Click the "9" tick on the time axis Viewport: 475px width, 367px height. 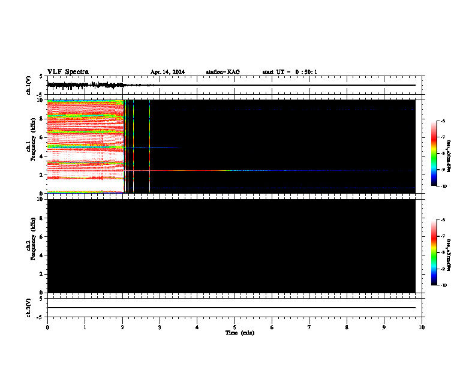pos(384,327)
